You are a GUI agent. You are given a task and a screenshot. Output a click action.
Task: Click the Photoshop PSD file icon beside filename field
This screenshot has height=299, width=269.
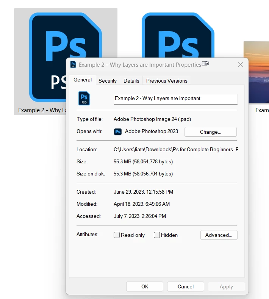[x=84, y=99]
